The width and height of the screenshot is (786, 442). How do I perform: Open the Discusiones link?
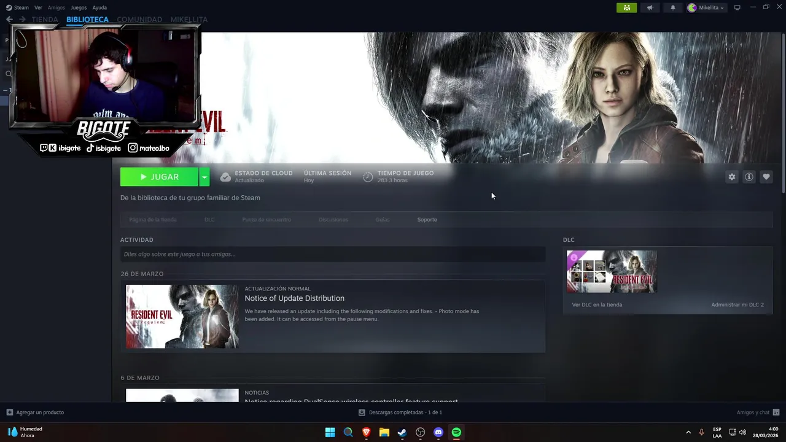(333, 219)
